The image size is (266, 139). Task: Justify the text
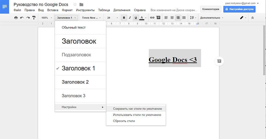[x=184, y=18]
